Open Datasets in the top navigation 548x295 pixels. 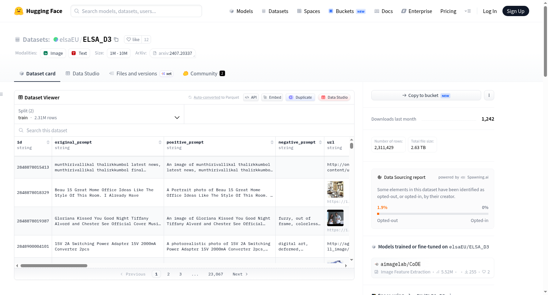tap(275, 11)
